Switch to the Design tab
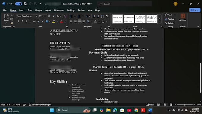The image size is (202, 114). click(38, 10)
